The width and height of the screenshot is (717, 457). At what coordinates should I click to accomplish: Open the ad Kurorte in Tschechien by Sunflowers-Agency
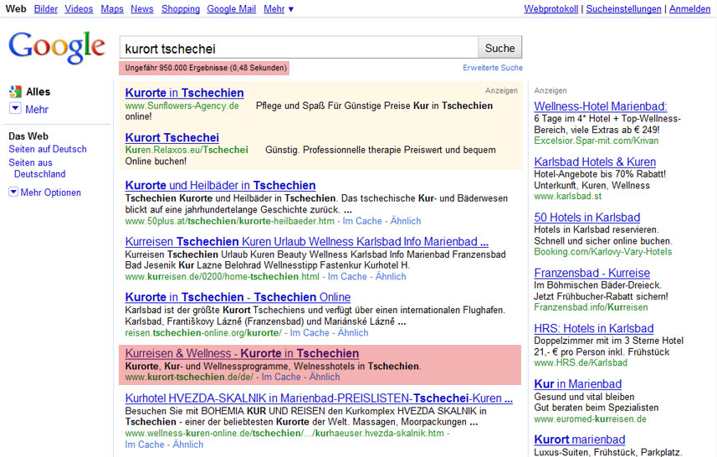184,93
